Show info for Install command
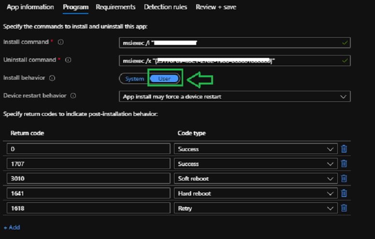This screenshot has height=239, width=375. [61, 42]
